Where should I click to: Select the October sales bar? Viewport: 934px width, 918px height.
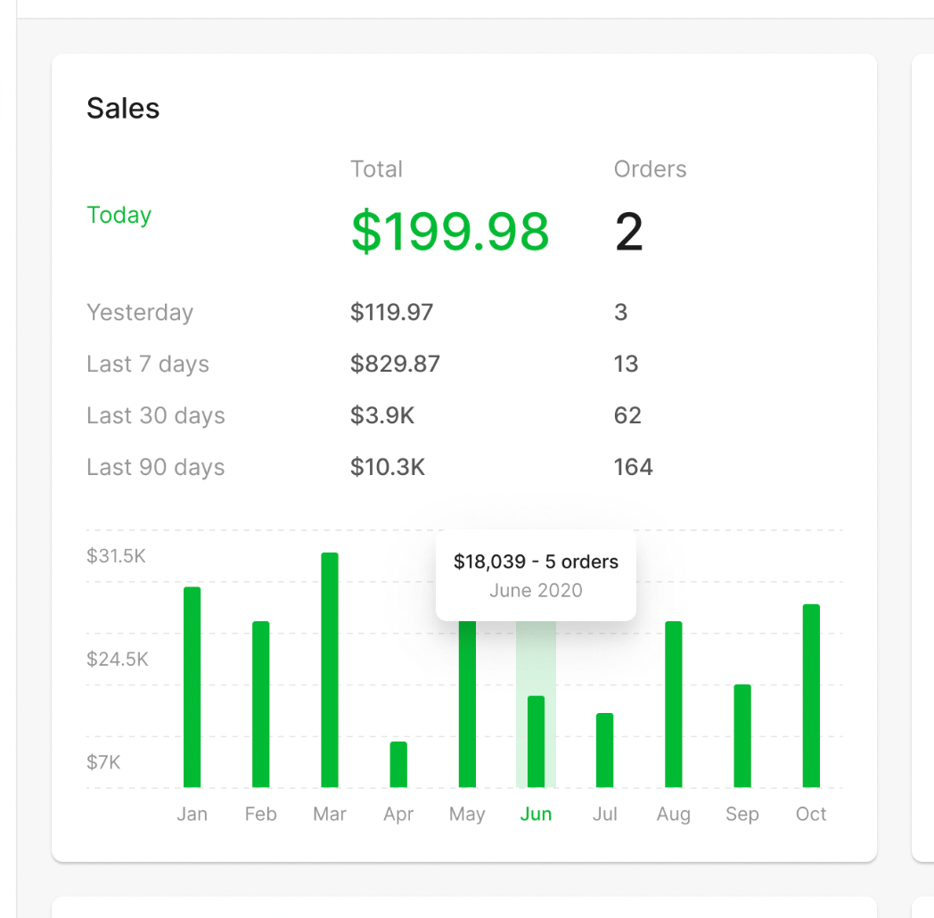[811, 696]
